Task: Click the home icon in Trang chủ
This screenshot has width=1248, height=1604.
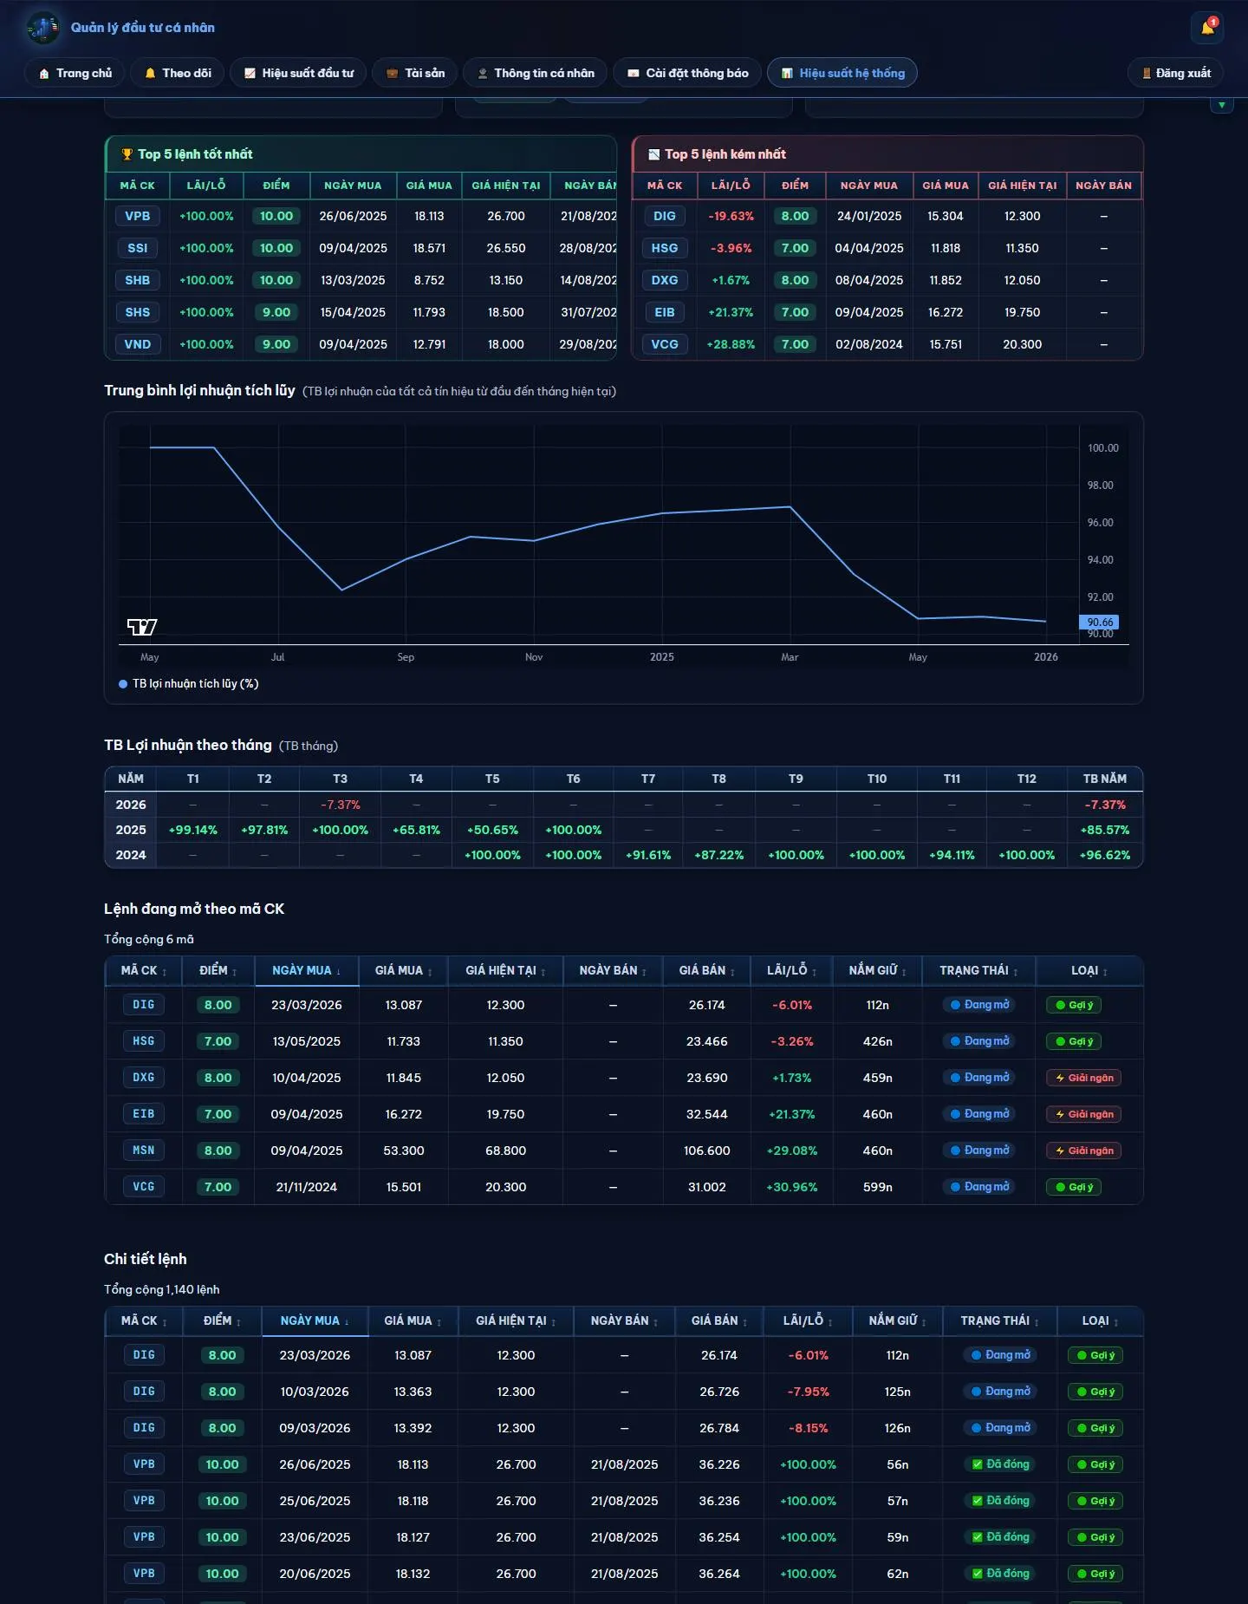Action: [44, 74]
